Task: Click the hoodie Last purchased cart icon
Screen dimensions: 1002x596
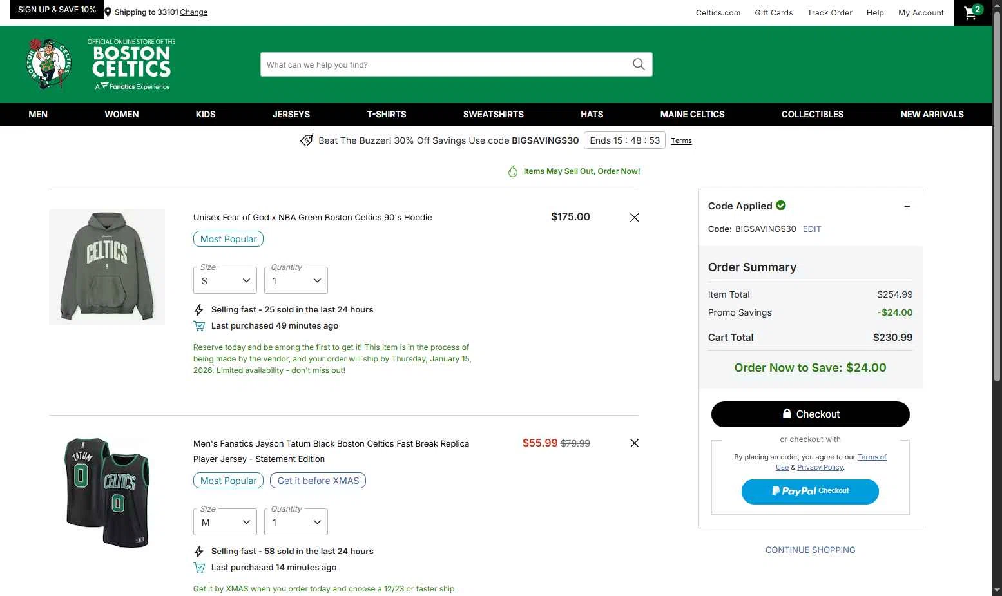Action: pos(199,326)
